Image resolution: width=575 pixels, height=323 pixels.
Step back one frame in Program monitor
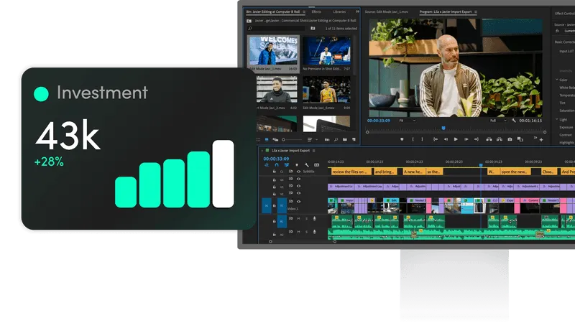click(446, 139)
